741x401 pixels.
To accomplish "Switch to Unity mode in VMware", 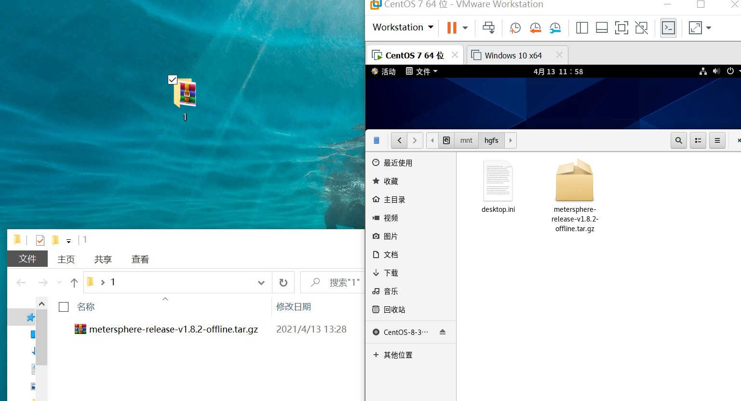I will point(641,28).
